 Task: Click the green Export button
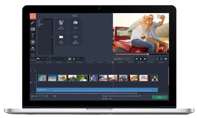coord(160,97)
